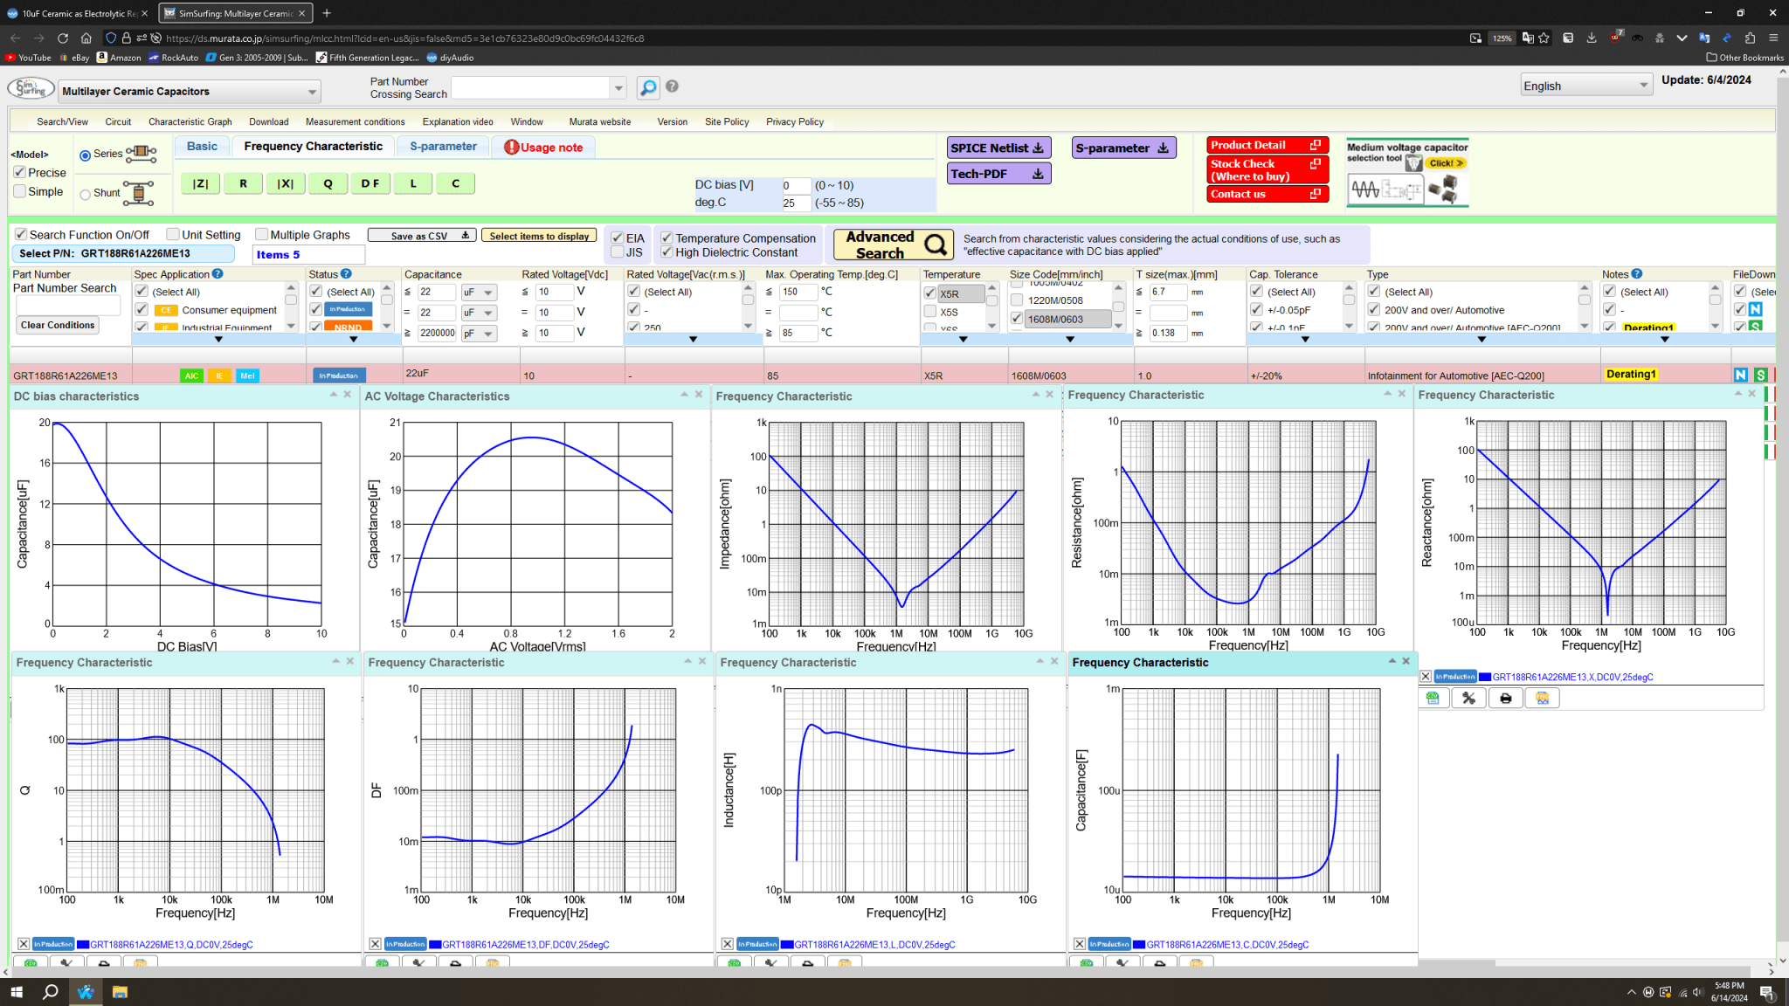Image resolution: width=1789 pixels, height=1006 pixels.
Task: Bookmark this page with the star icon
Action: click(1544, 38)
